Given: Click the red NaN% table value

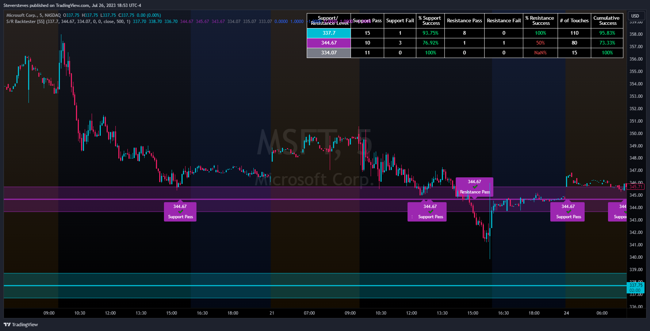Looking at the screenshot, I should pyautogui.click(x=540, y=53).
